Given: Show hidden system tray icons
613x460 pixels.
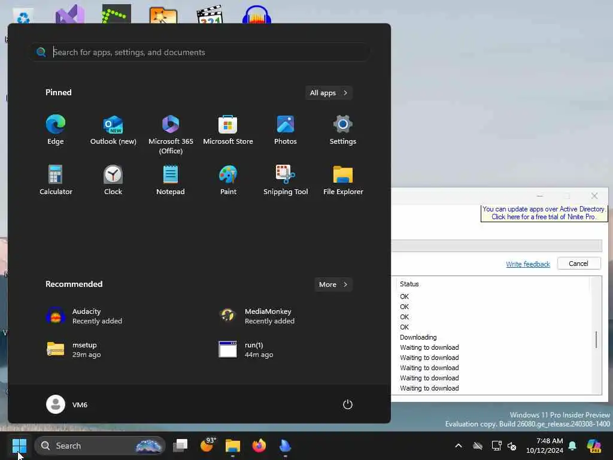Looking at the screenshot, I should pos(459,446).
